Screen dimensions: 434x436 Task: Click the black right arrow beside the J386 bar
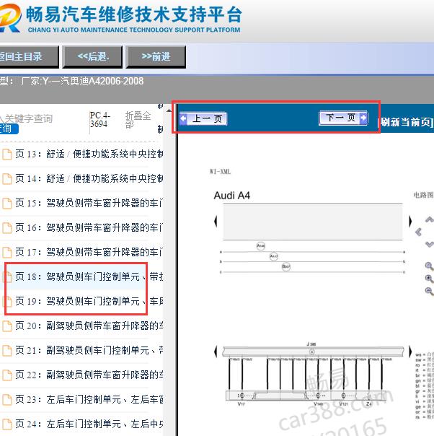pos(410,352)
